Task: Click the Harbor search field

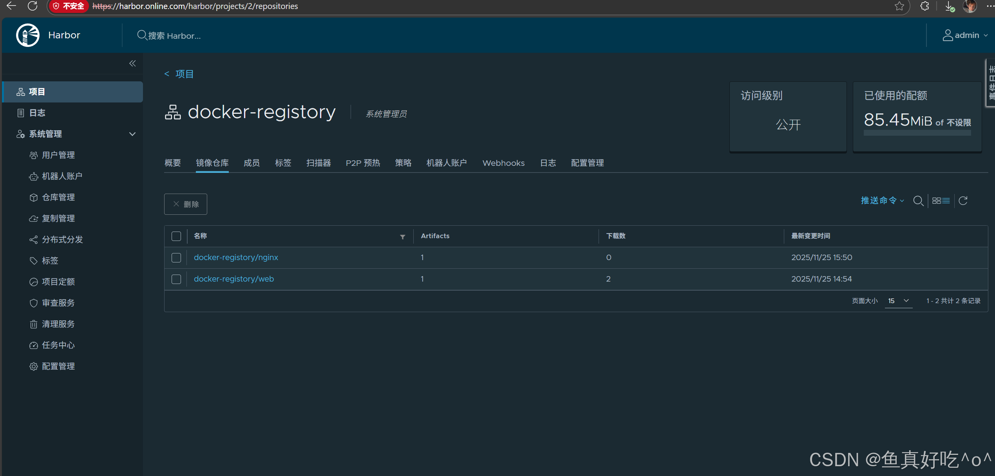Action: tap(174, 36)
